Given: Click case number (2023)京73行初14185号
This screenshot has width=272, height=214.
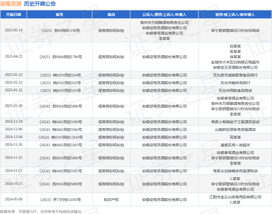Looking at the screenshot, I should [x=61, y=200].
